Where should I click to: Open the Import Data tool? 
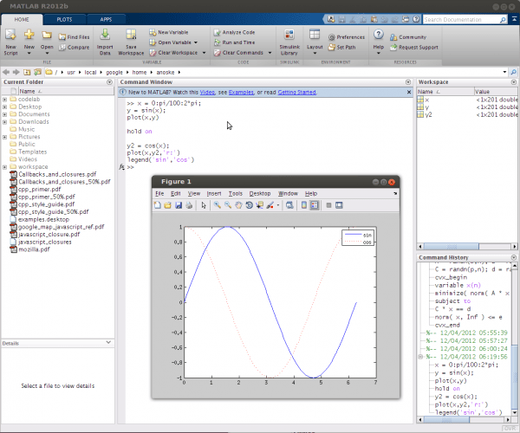tap(105, 42)
